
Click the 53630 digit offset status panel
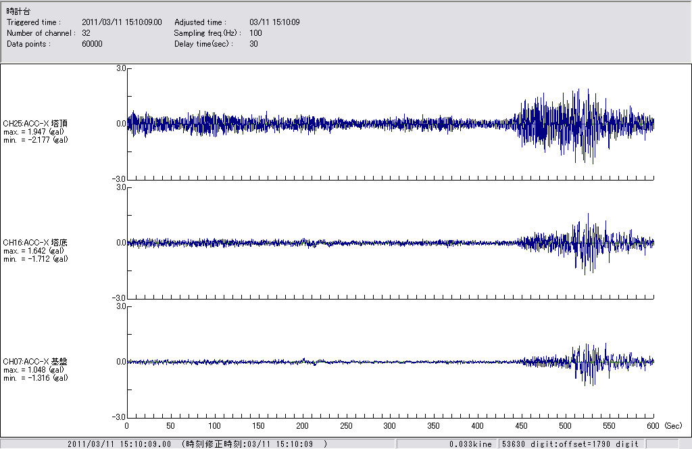[569, 444]
